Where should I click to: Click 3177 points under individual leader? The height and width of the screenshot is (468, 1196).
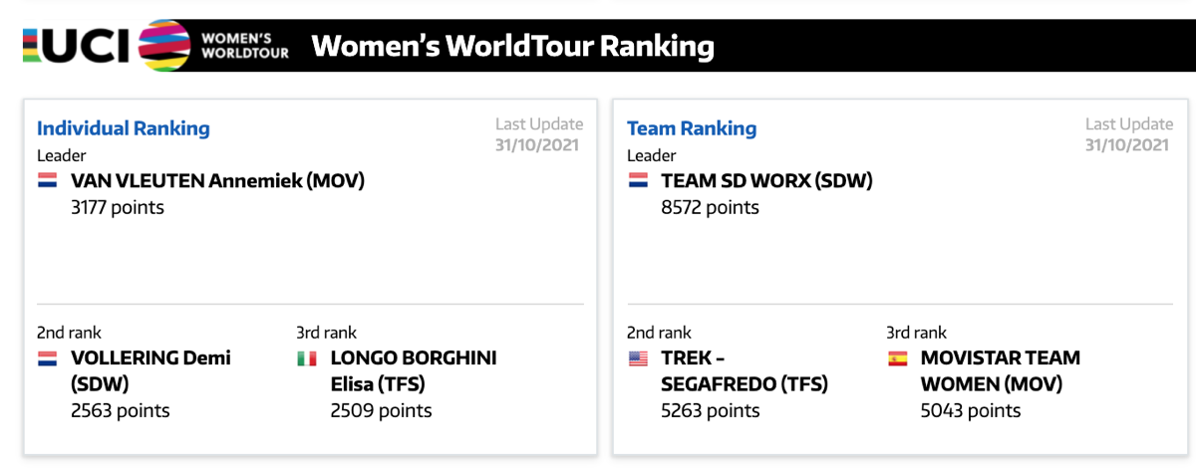(x=118, y=208)
